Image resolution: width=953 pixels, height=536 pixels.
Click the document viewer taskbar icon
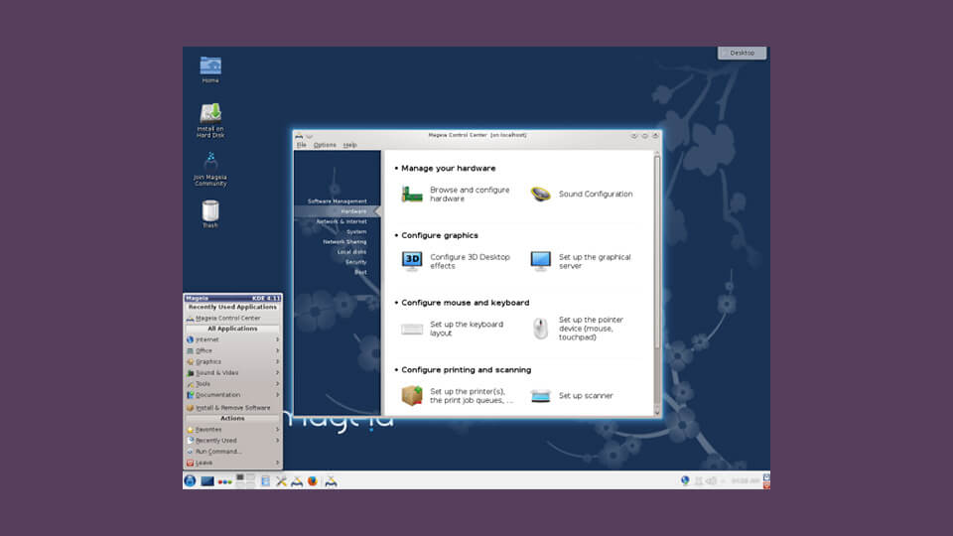(266, 481)
